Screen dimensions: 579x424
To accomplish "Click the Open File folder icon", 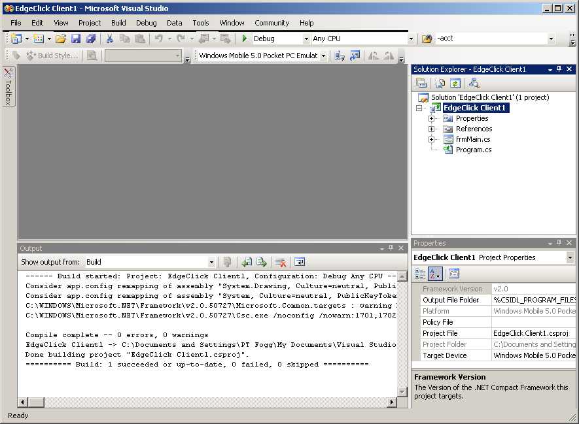I will point(61,39).
